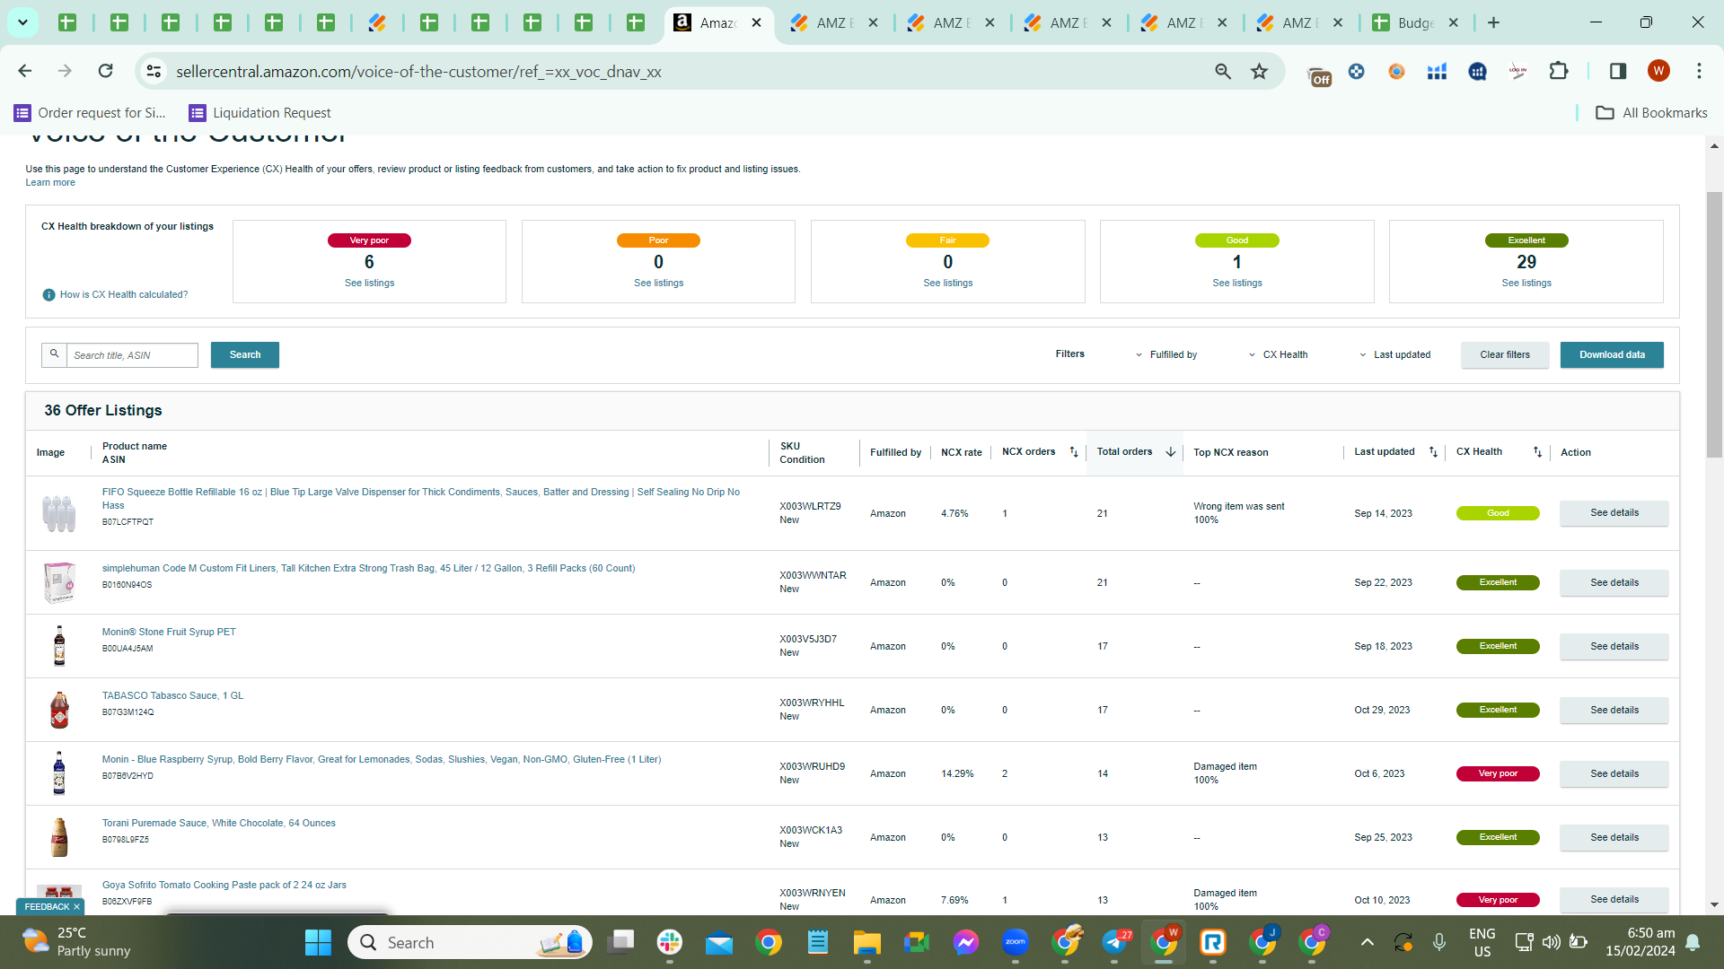Click the Search button
Screen dimensions: 1724x969
245,355
